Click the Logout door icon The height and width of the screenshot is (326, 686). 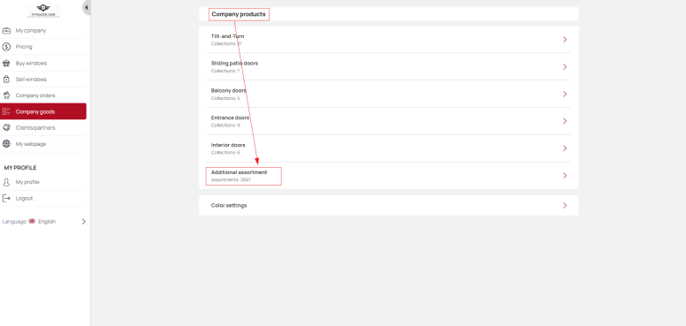(6, 198)
